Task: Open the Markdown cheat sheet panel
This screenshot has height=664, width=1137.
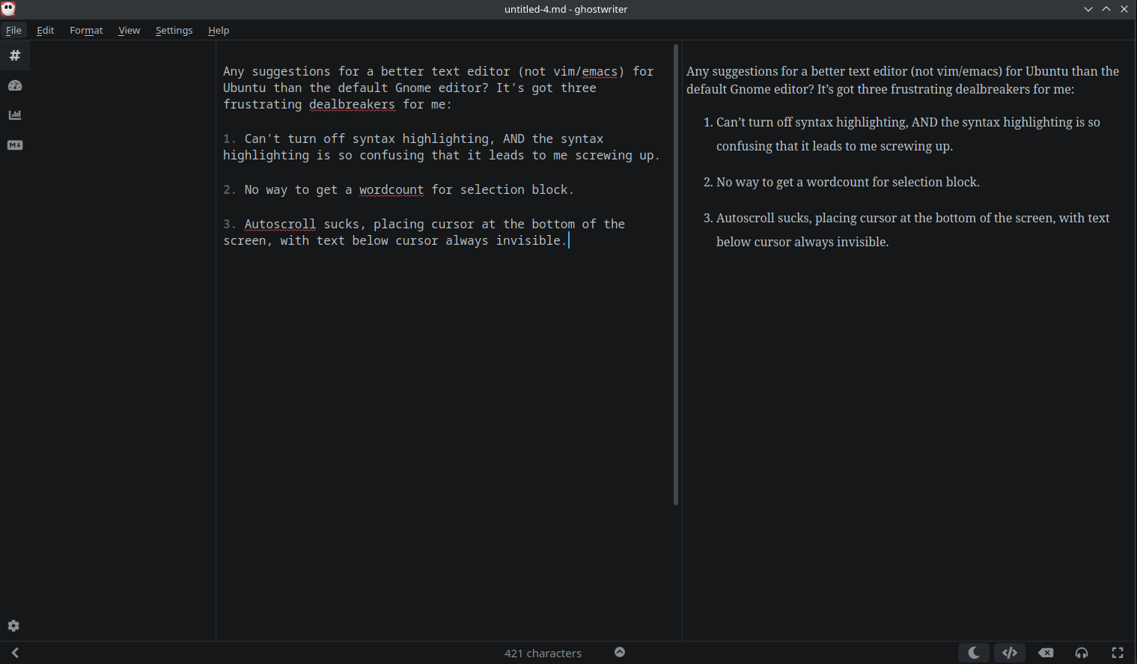Action: point(14,145)
